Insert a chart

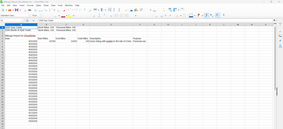(136, 10)
